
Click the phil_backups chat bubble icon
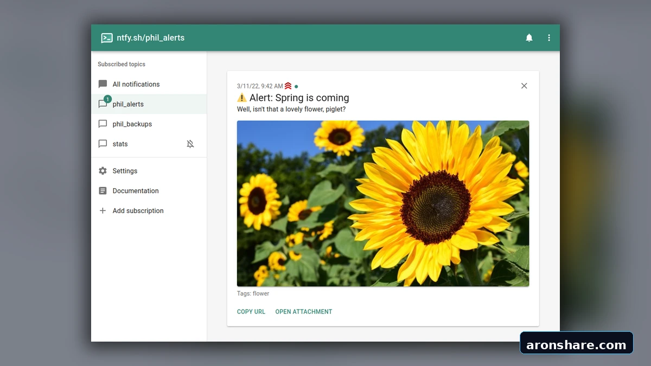tap(103, 124)
